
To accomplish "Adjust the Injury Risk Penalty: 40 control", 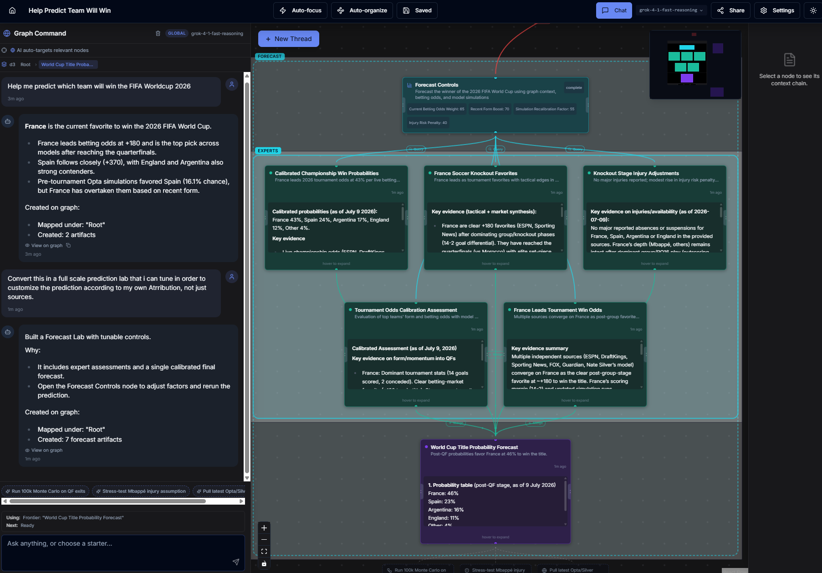I will [428, 123].
